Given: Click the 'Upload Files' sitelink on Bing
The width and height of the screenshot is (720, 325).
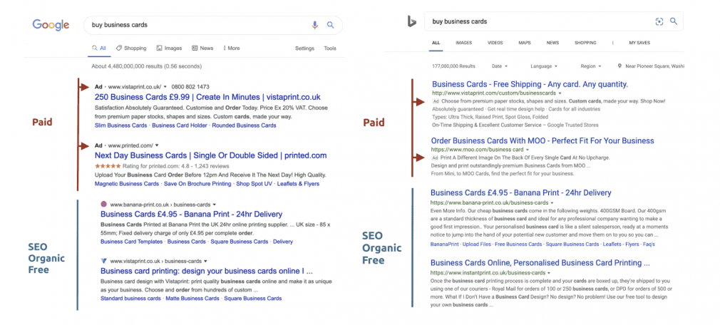Looking at the screenshot, I should 476,244.
